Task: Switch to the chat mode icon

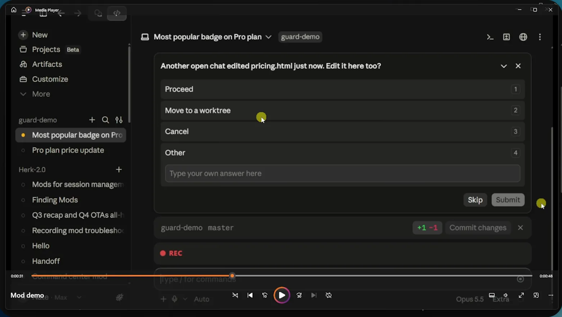Action: [x=98, y=13]
